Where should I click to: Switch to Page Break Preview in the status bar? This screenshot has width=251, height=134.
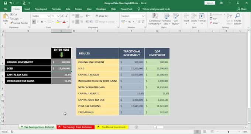[212, 132]
